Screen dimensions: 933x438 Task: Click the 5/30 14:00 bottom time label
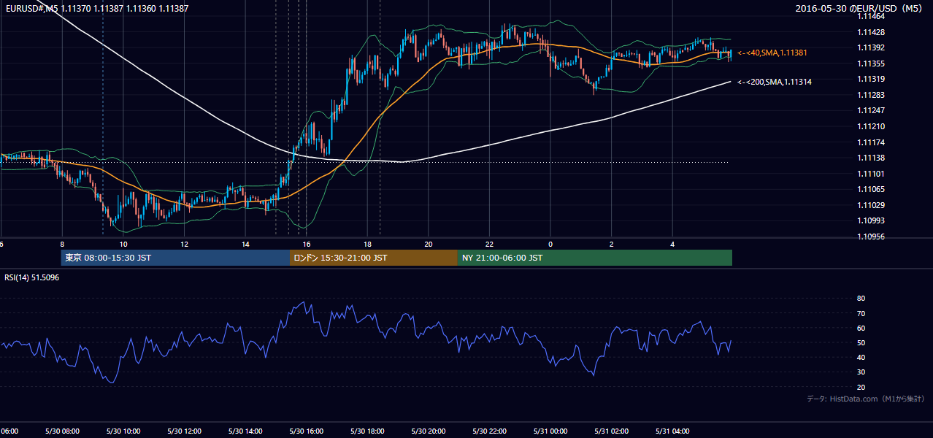pos(245,431)
